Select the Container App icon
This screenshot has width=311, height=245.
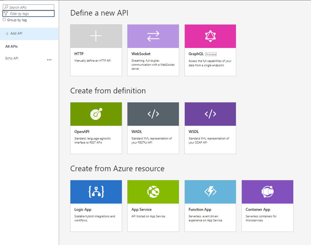[267, 192]
